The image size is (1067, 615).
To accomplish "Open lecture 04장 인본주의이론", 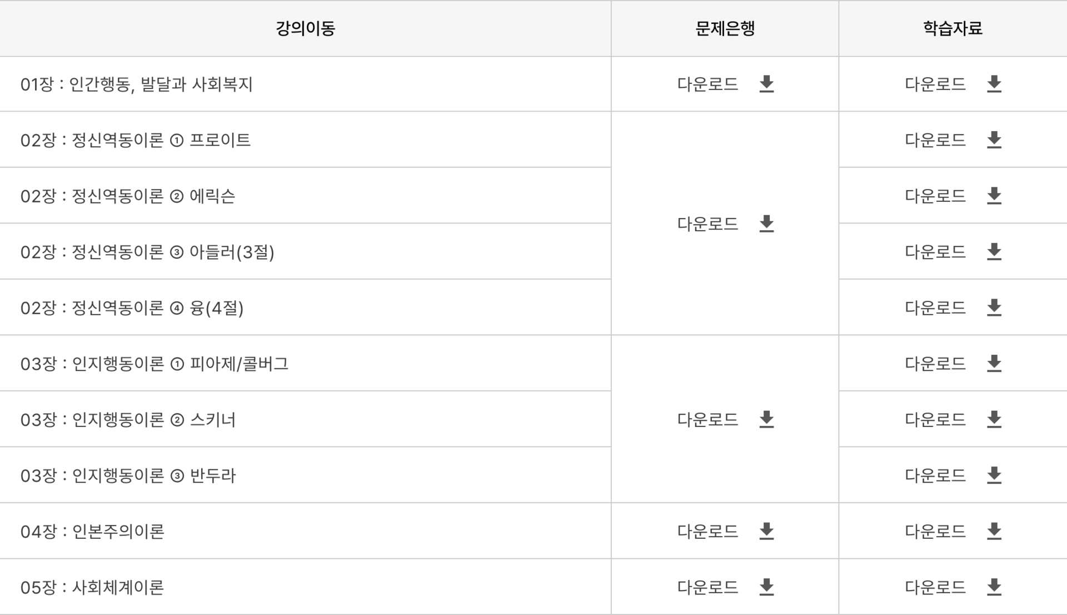I will coord(92,532).
